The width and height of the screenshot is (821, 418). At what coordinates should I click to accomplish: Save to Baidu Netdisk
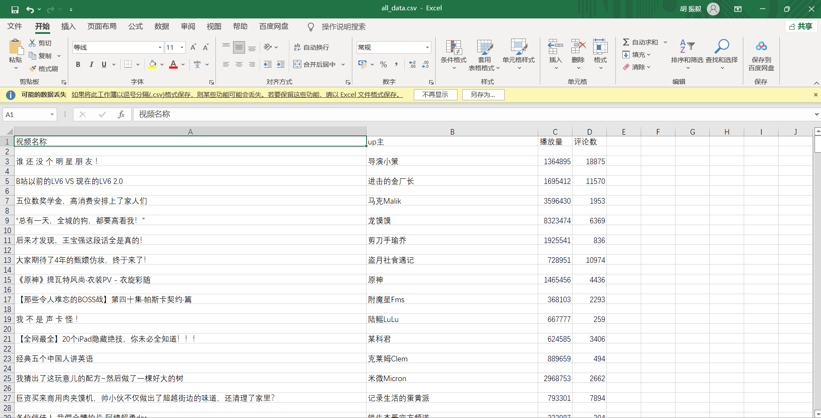point(761,55)
